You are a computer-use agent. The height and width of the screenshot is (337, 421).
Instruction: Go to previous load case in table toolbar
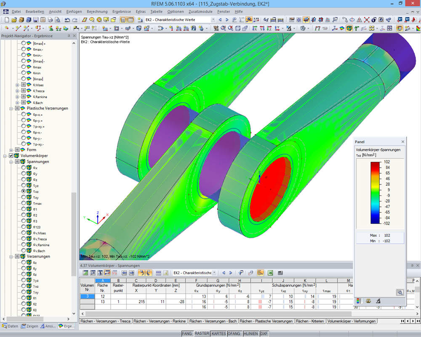click(x=224, y=273)
